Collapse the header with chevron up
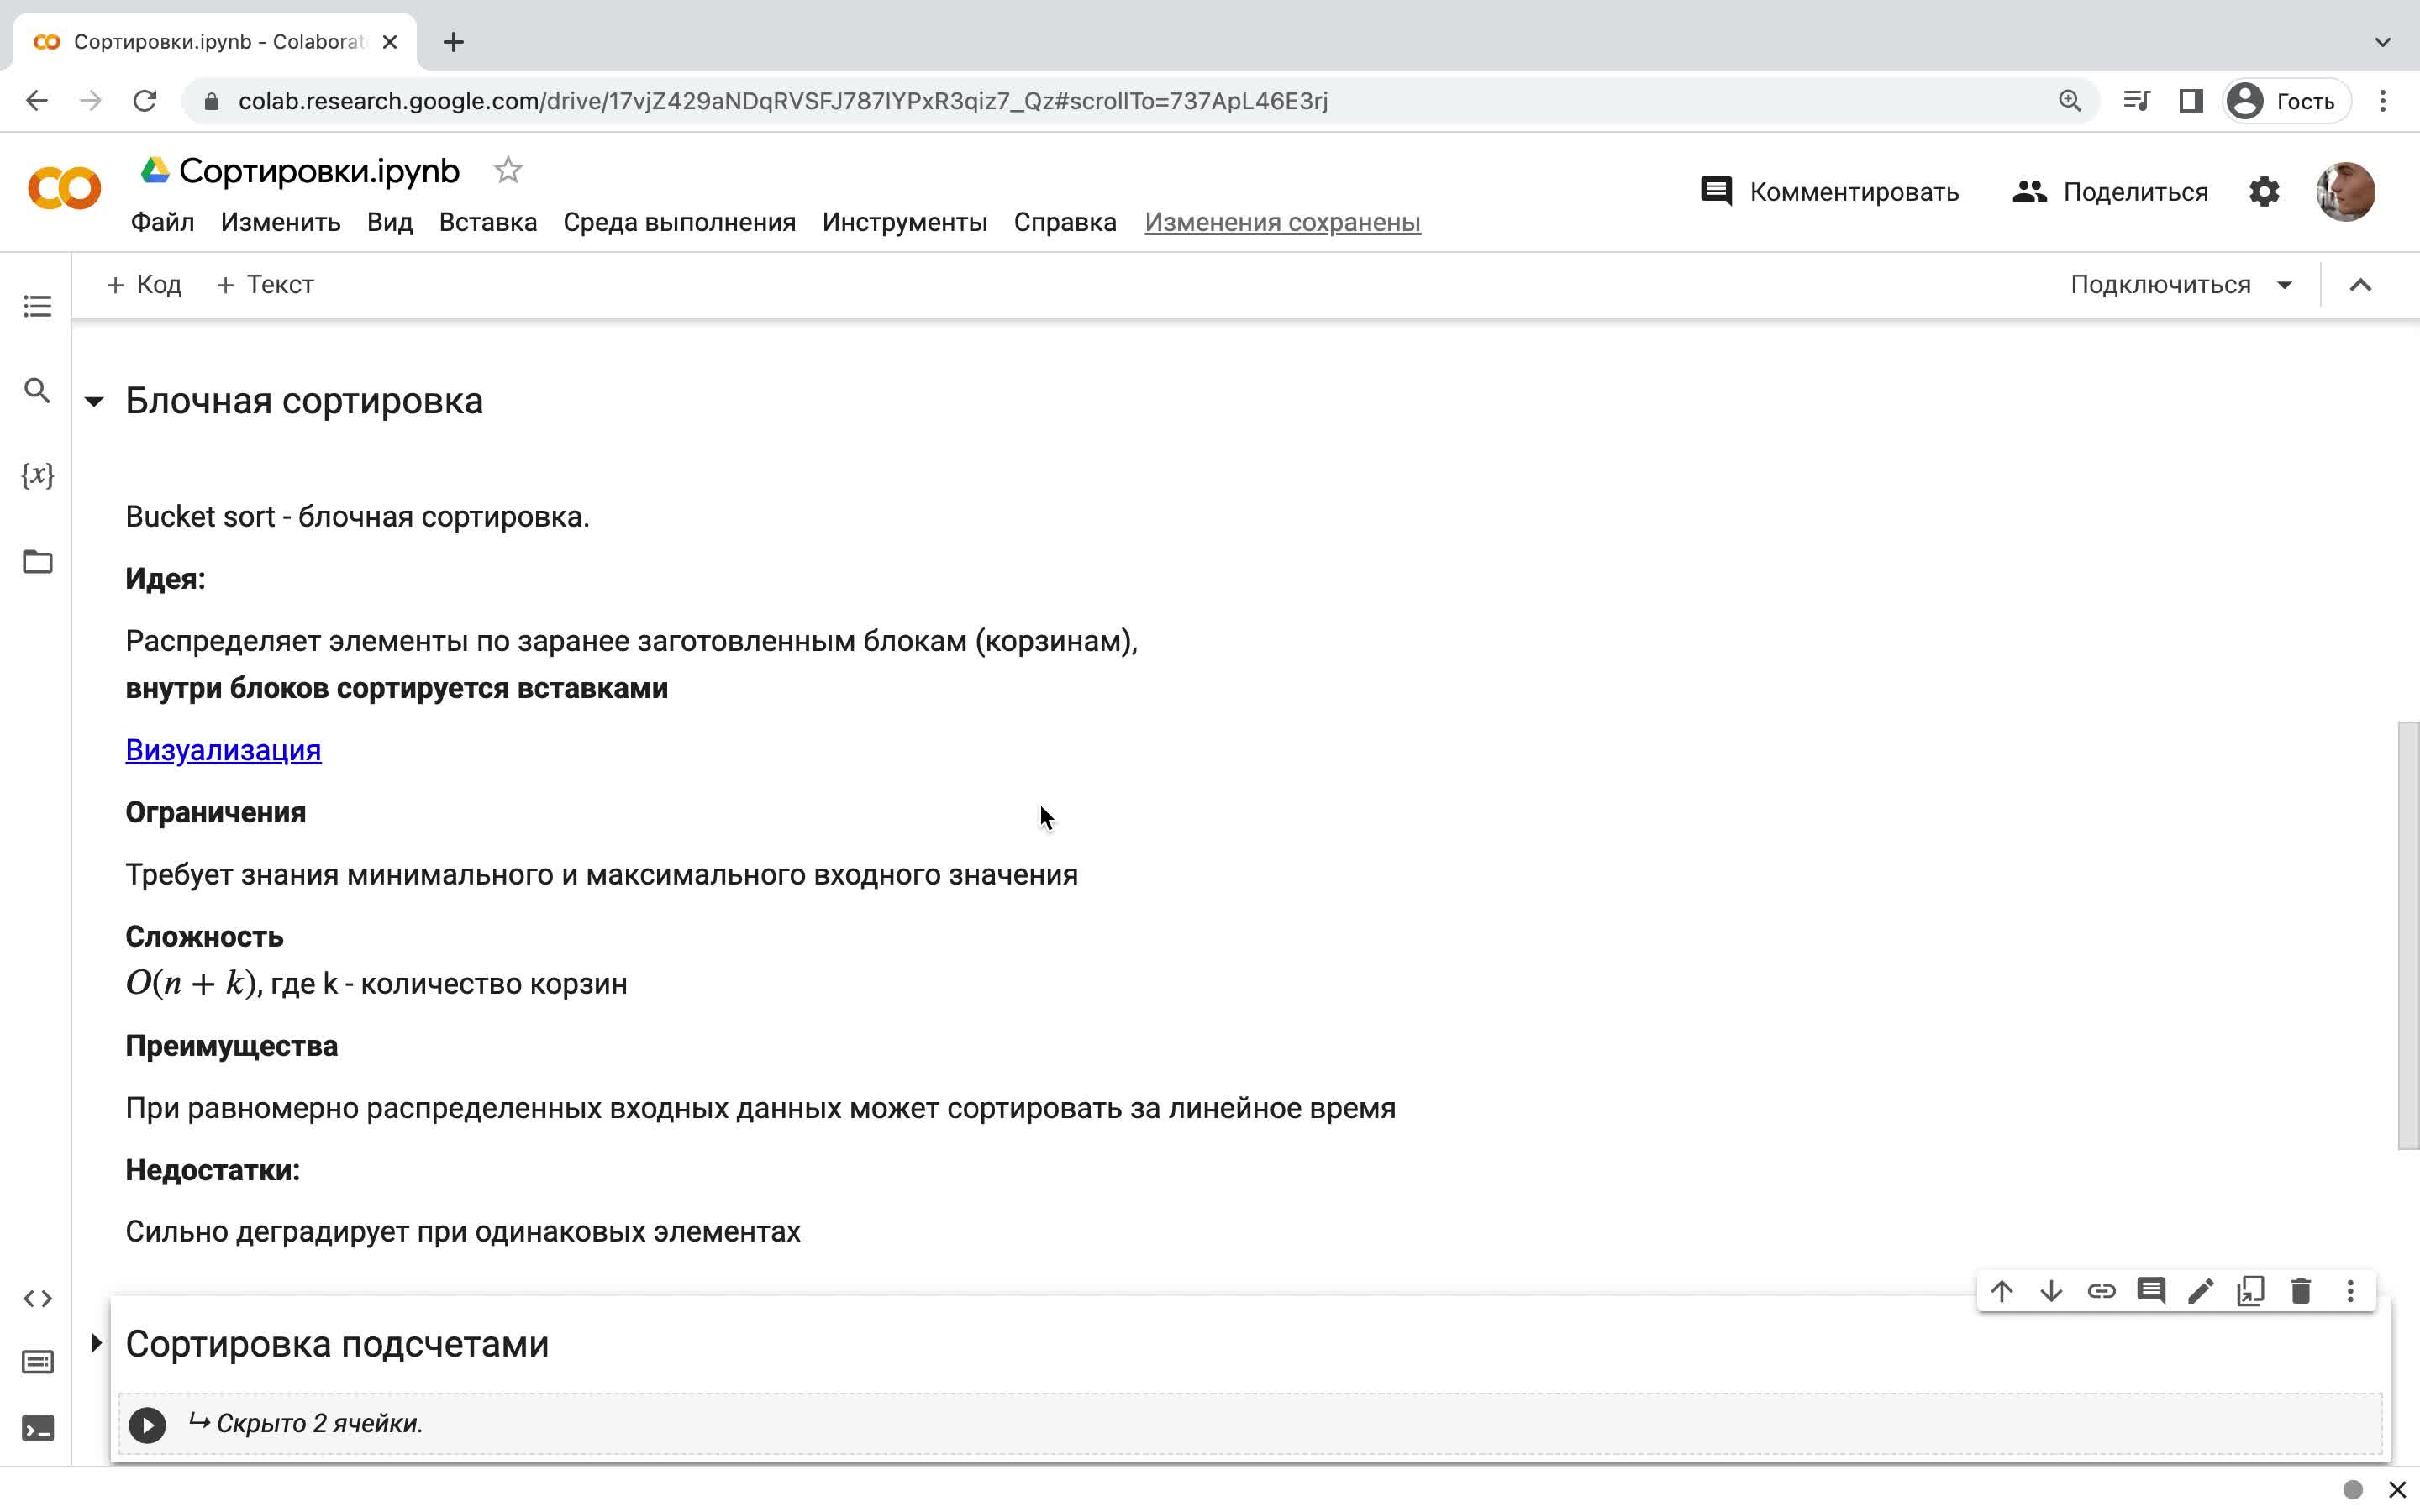Screen dimensions: 2420x1512 (2360, 285)
